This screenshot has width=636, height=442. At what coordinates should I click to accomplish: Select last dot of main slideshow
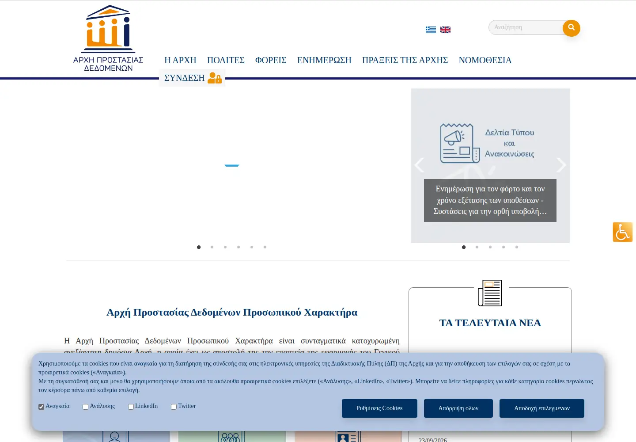(265, 247)
